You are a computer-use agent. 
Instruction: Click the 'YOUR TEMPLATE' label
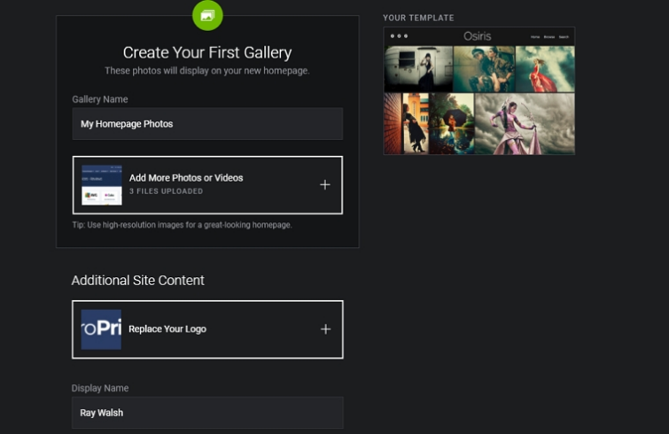click(x=418, y=18)
